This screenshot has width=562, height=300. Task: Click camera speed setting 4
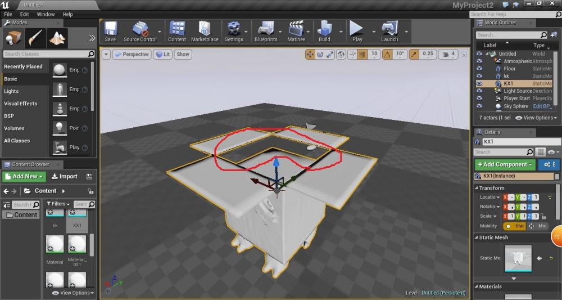point(449,55)
